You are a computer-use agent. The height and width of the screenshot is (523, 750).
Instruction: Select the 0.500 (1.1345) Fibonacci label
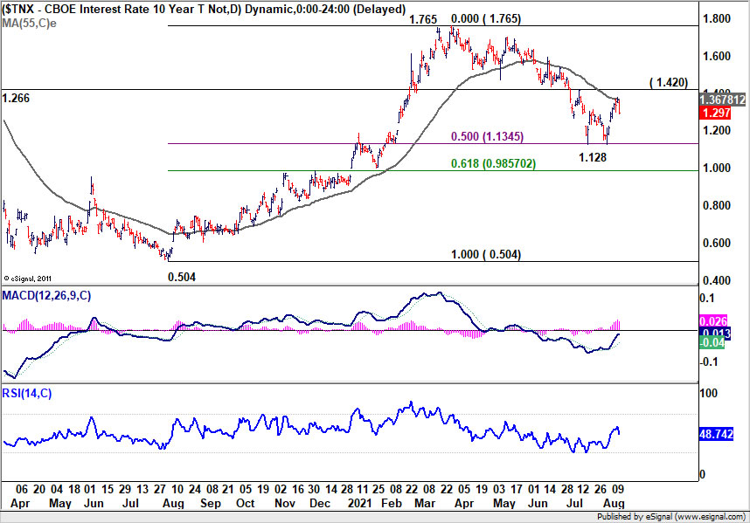488,136
